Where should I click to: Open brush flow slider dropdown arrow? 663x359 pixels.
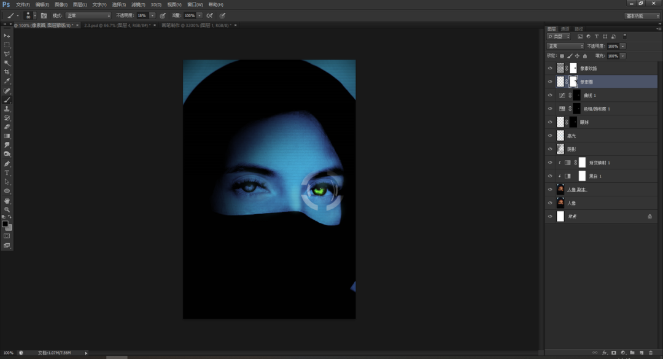pyautogui.click(x=199, y=15)
